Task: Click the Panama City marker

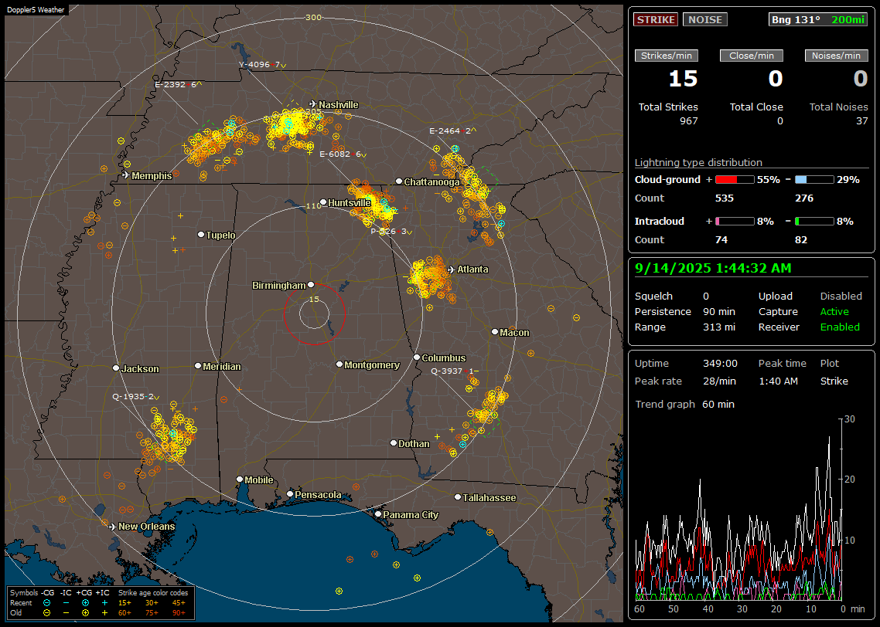Action: click(x=378, y=513)
